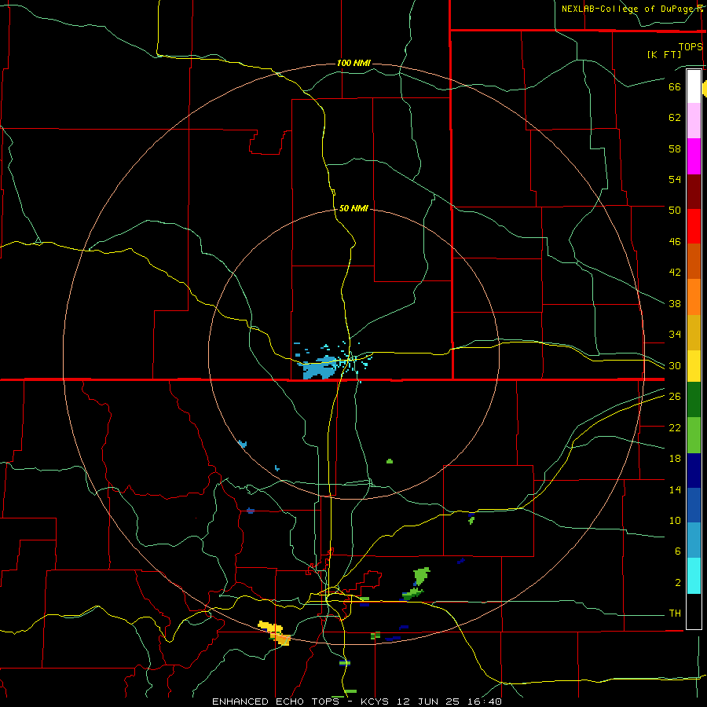Click the light pink legend swatch

(x=694, y=121)
